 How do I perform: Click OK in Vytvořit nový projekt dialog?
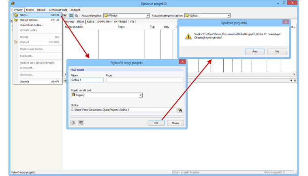coord(156,123)
